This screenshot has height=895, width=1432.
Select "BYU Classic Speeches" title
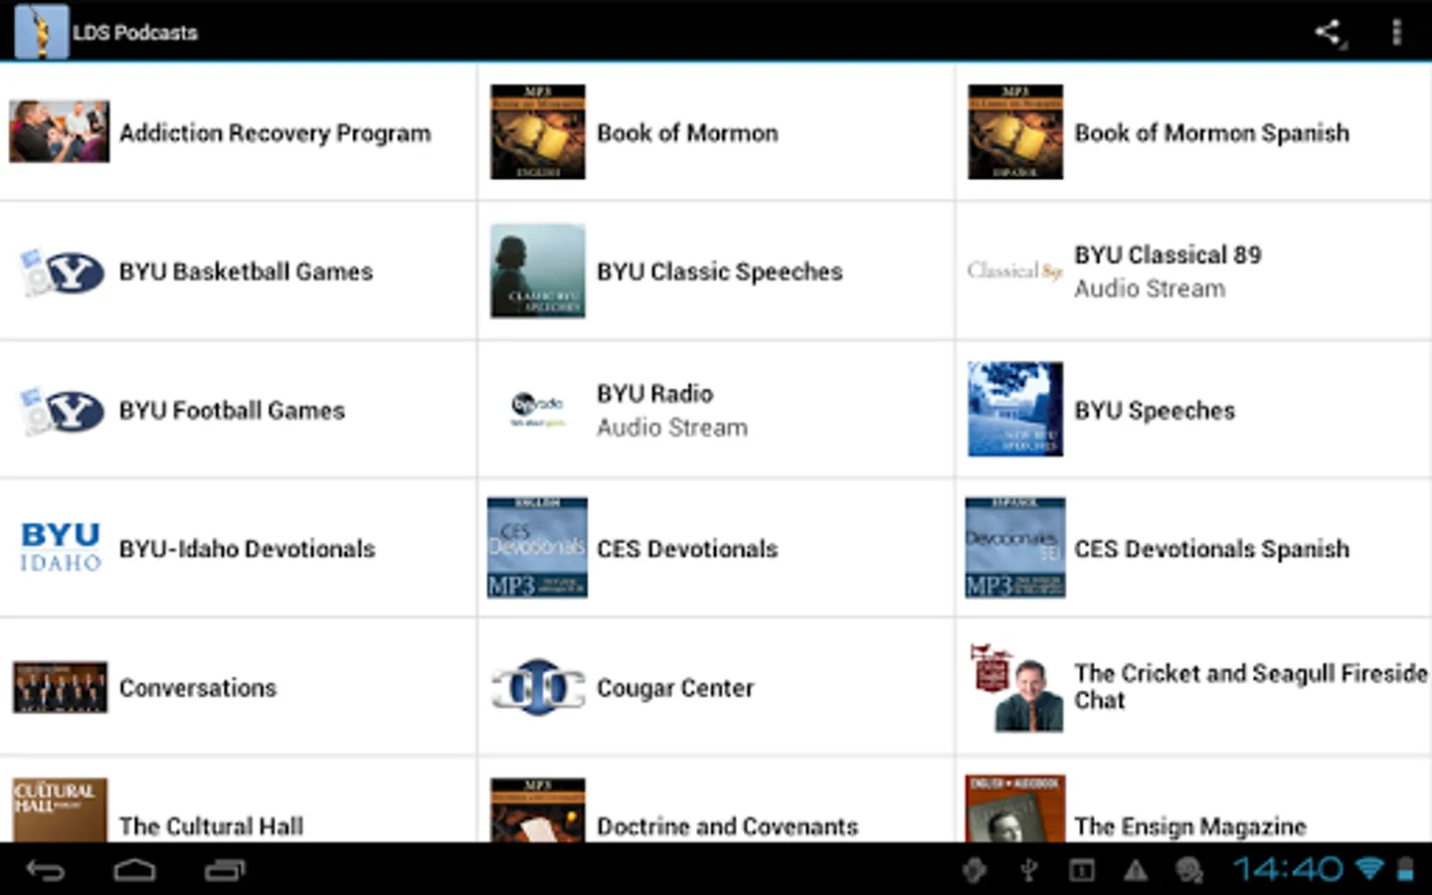click(719, 272)
